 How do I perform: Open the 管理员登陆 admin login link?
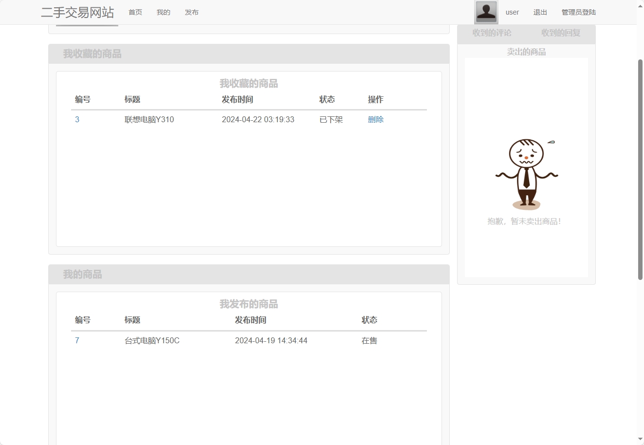[x=578, y=12]
